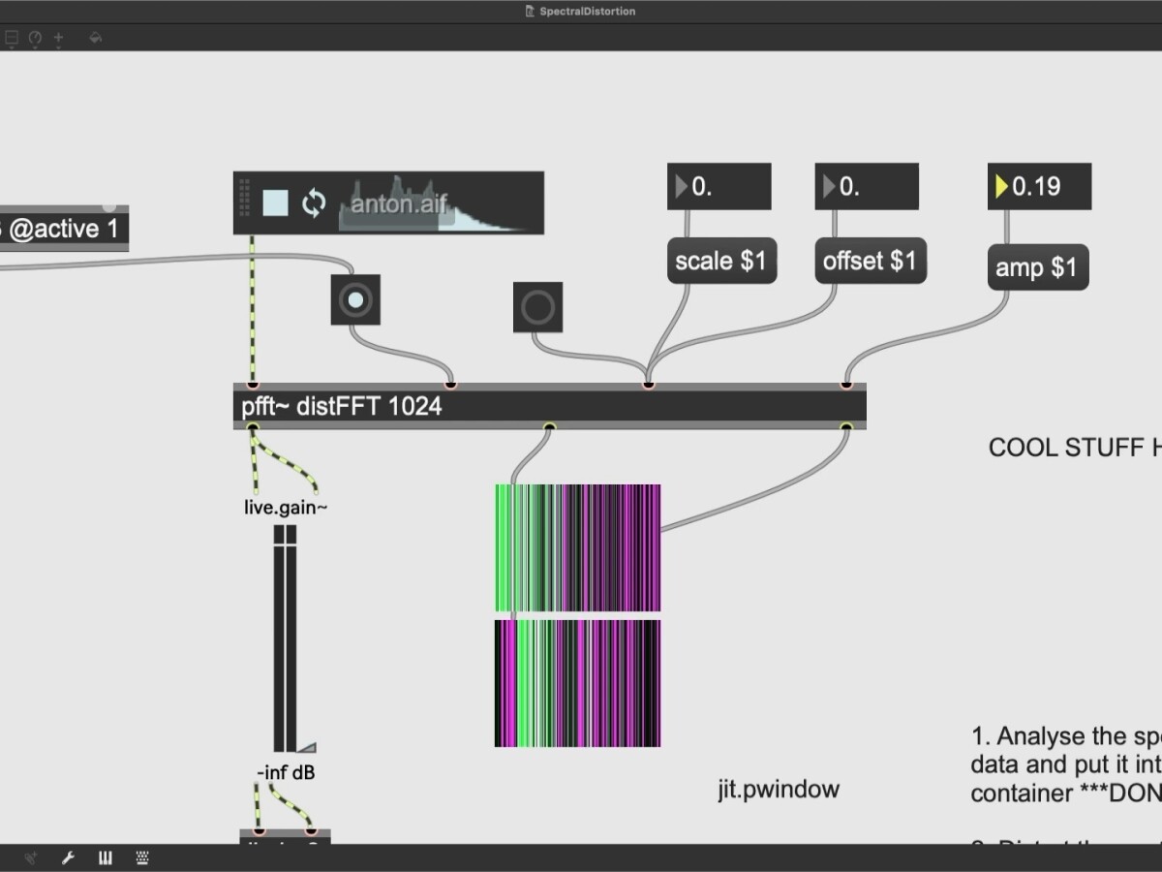Click the object box icon in top toolbar
This screenshot has height=872, width=1162.
click(12, 38)
